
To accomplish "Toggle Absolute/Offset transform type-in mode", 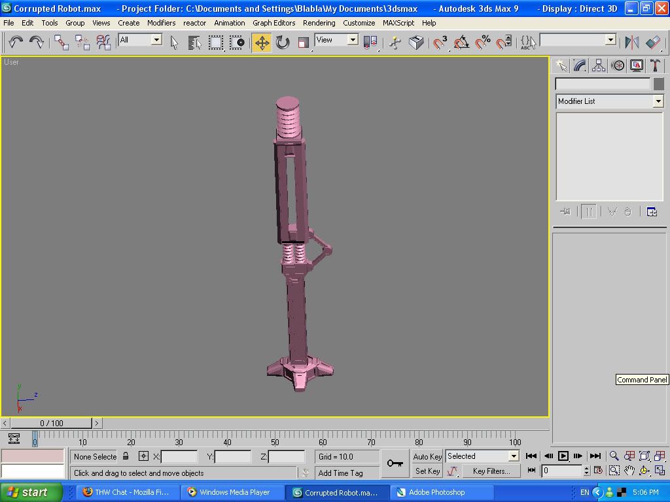I will [143, 456].
